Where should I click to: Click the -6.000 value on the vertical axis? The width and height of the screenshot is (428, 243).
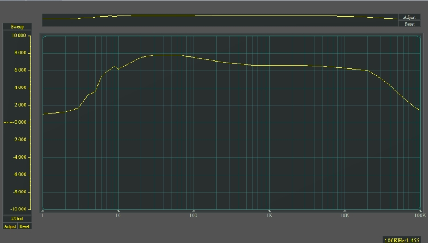click(19, 175)
